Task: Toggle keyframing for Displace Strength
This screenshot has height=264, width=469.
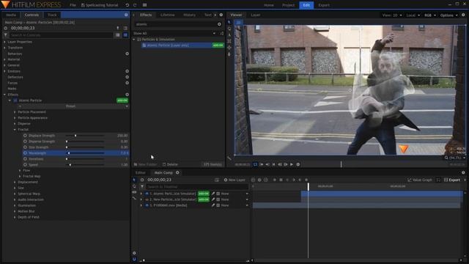Action: pyautogui.click(x=25, y=136)
